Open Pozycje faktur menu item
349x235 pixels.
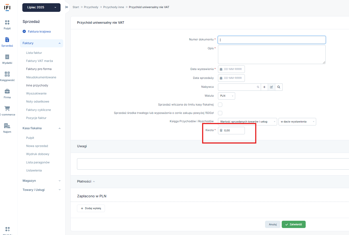coord(36,118)
